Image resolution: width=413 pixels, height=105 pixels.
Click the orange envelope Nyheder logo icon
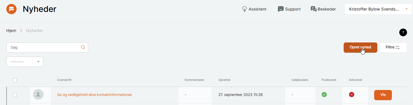[11, 9]
